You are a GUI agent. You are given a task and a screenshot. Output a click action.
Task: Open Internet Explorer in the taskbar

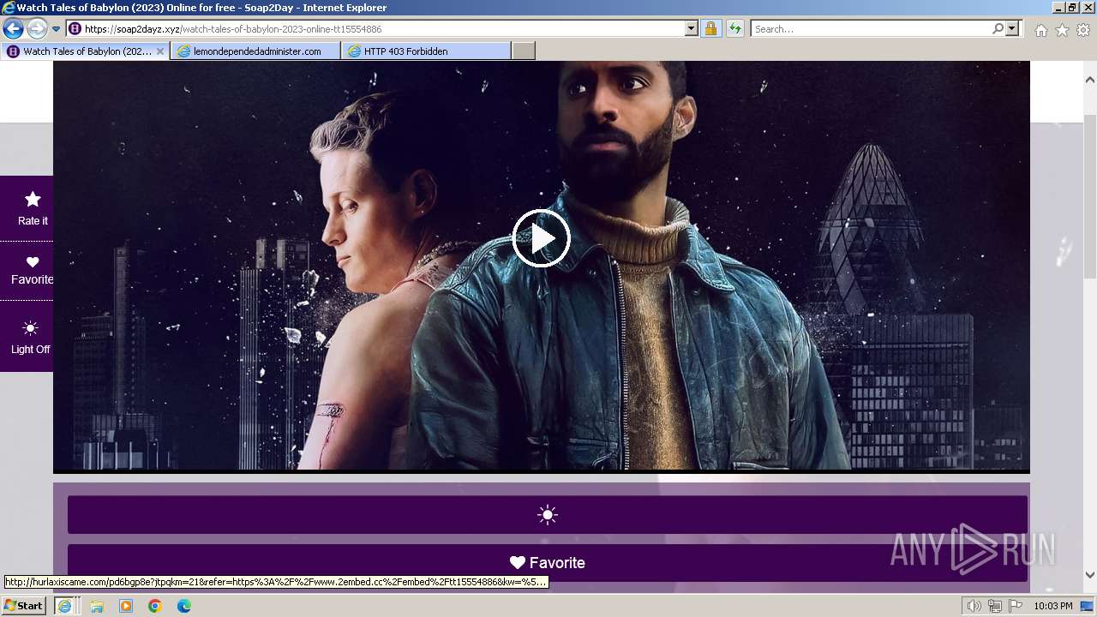click(x=64, y=605)
